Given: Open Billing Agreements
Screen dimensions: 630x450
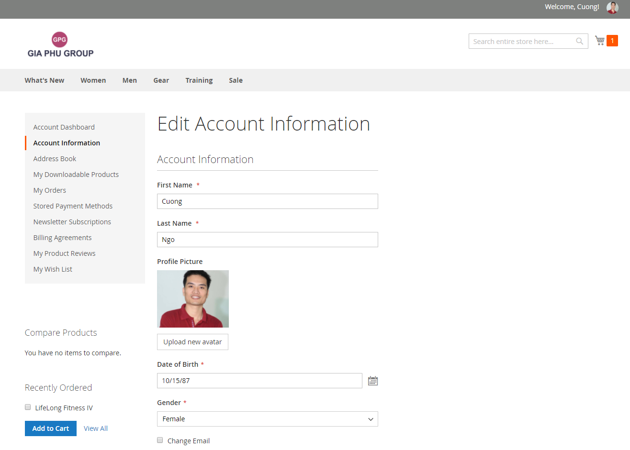Looking at the screenshot, I should tap(62, 238).
